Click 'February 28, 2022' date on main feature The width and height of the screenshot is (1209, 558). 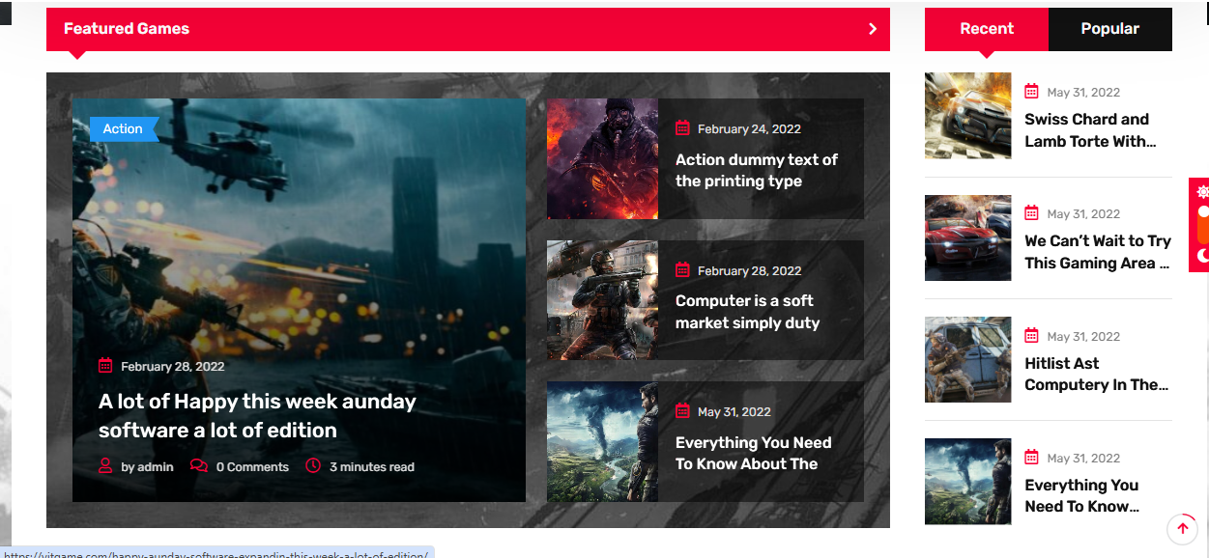point(173,367)
